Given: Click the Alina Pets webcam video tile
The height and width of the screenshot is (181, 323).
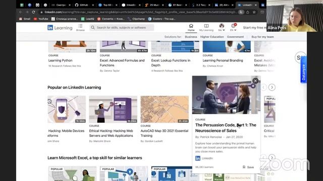Looking at the screenshot, I should click(295, 16).
